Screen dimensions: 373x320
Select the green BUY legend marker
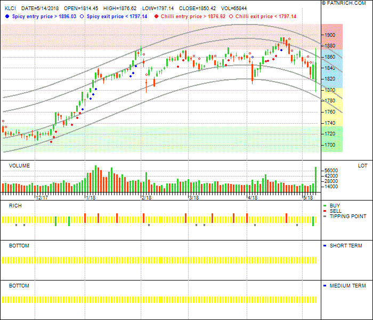325,206
